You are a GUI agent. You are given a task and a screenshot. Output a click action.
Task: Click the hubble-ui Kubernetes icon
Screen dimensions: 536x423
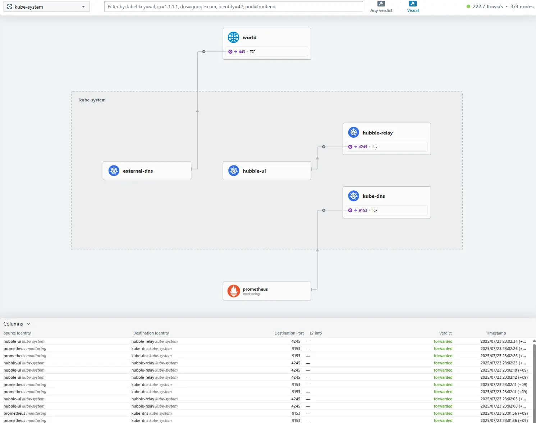click(x=234, y=171)
